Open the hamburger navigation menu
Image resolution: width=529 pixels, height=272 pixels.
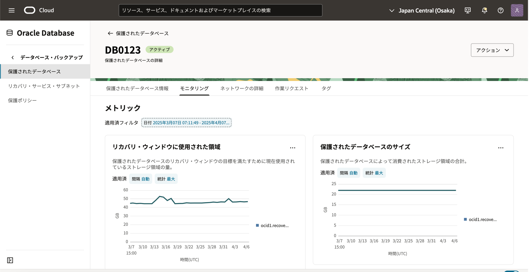(x=12, y=11)
